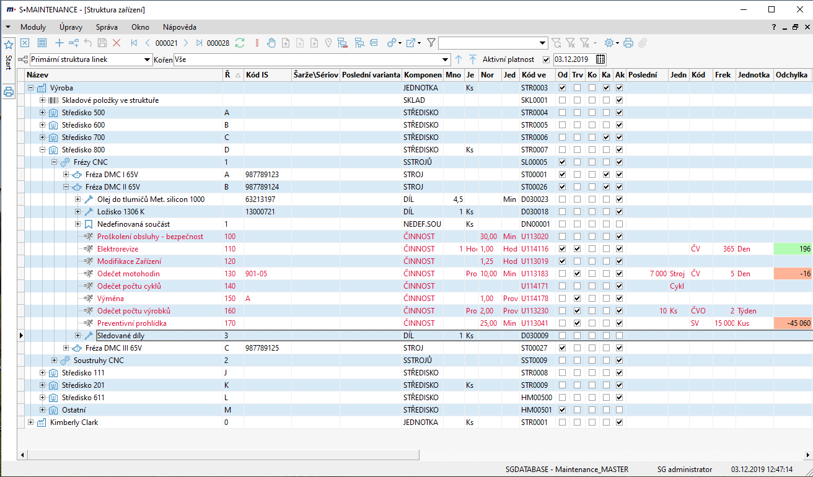The image size is (813, 477).
Task: Click the plus icon to add record
Action: click(x=59, y=43)
